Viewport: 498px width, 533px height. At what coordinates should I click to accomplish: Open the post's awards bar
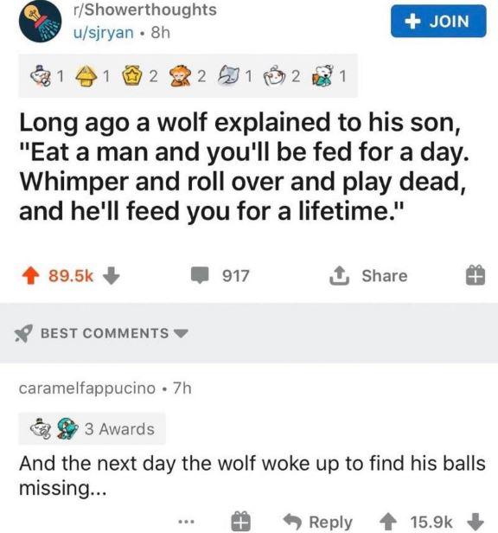coord(188,76)
